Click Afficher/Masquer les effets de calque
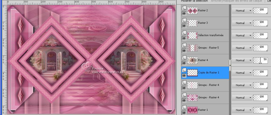The height and width of the screenshot is (115, 271). coord(236,1)
